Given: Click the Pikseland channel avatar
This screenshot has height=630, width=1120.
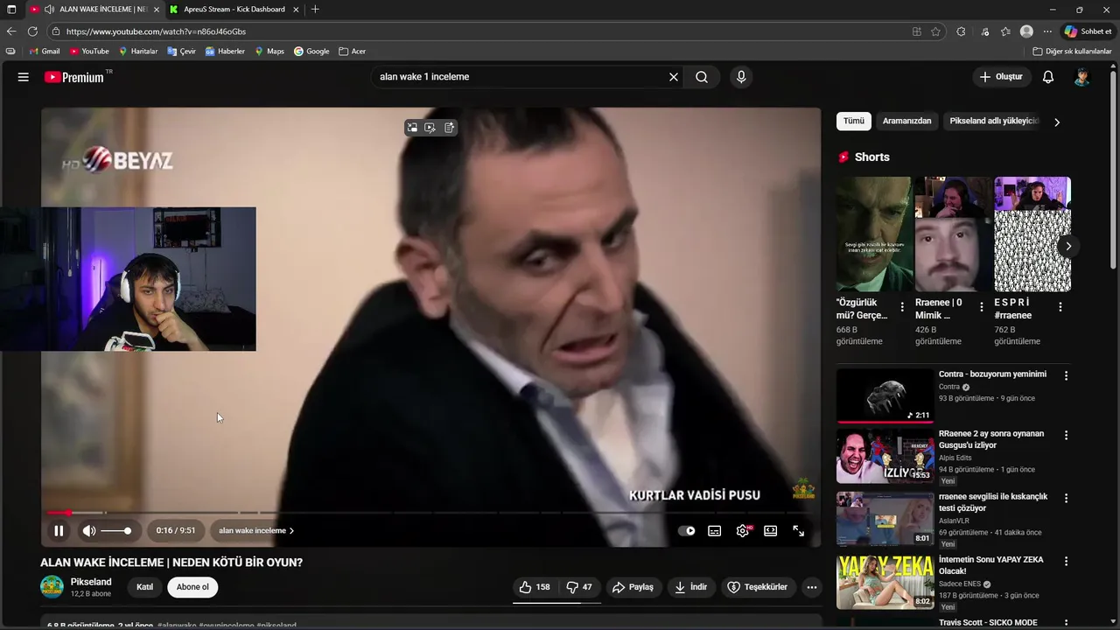Looking at the screenshot, I should [x=52, y=587].
